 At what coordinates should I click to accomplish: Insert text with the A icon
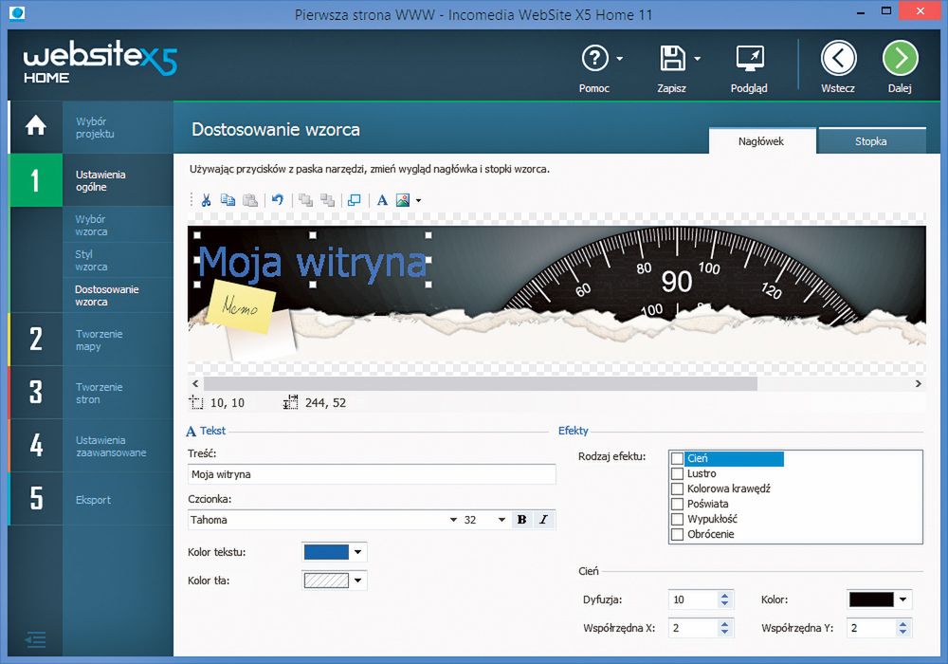(382, 200)
